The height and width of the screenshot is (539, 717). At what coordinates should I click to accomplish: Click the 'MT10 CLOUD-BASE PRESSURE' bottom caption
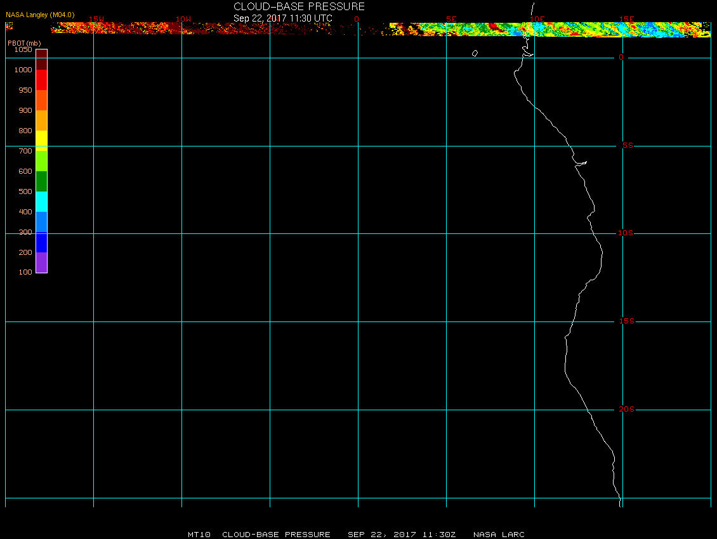[259, 534]
